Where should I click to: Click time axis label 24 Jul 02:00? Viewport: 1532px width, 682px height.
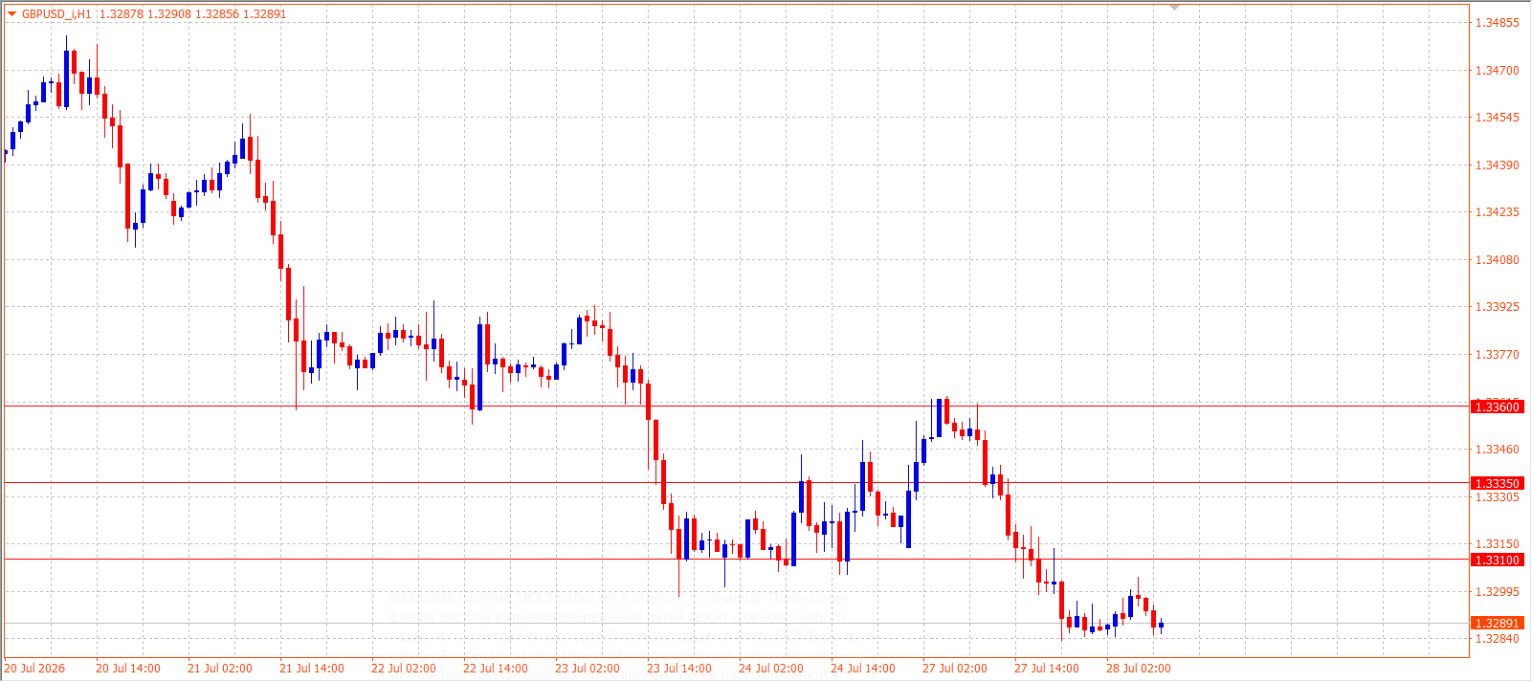(771, 669)
